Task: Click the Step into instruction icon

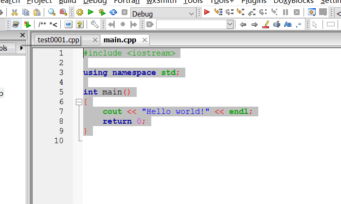Action: click(274, 12)
